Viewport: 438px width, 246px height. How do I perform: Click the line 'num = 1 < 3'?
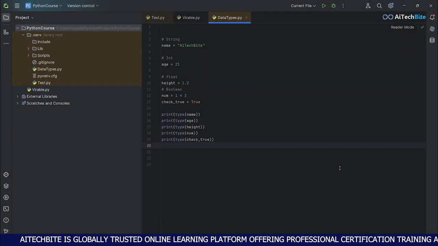tap(174, 96)
